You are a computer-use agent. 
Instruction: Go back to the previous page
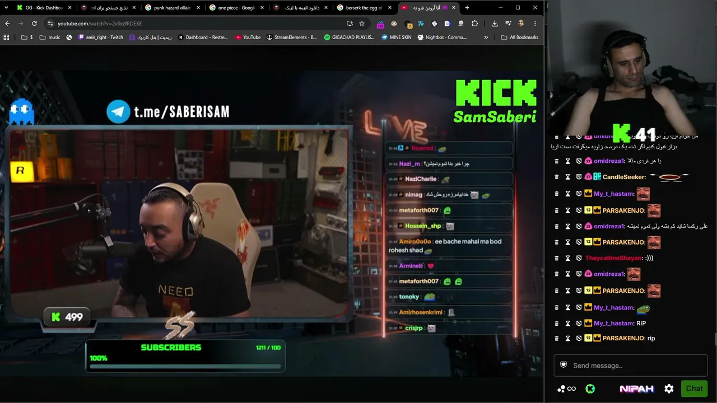[x=7, y=24]
